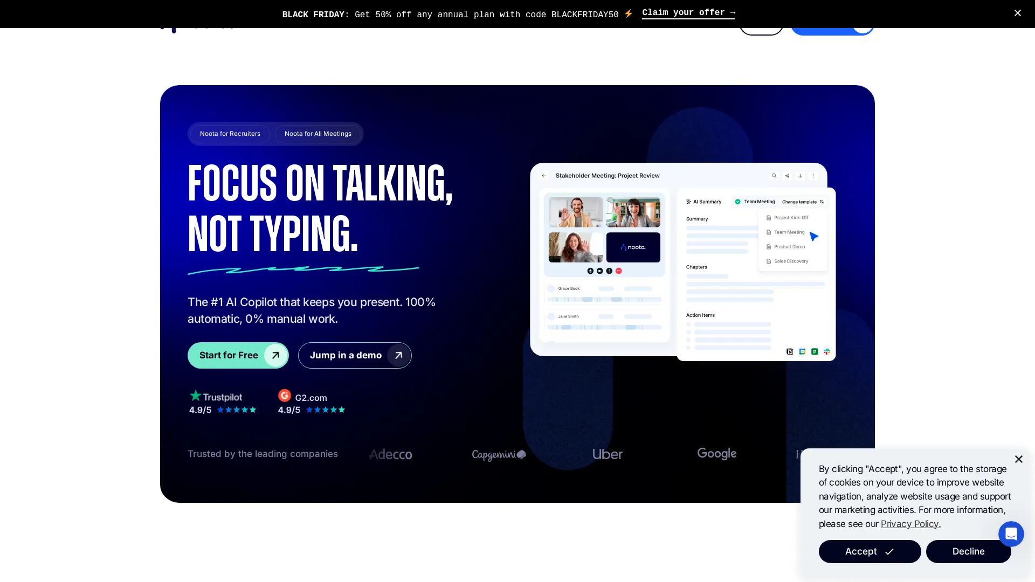This screenshot has width=1035, height=582.
Task: Open the chat support widget bubble
Action: [1011, 533]
